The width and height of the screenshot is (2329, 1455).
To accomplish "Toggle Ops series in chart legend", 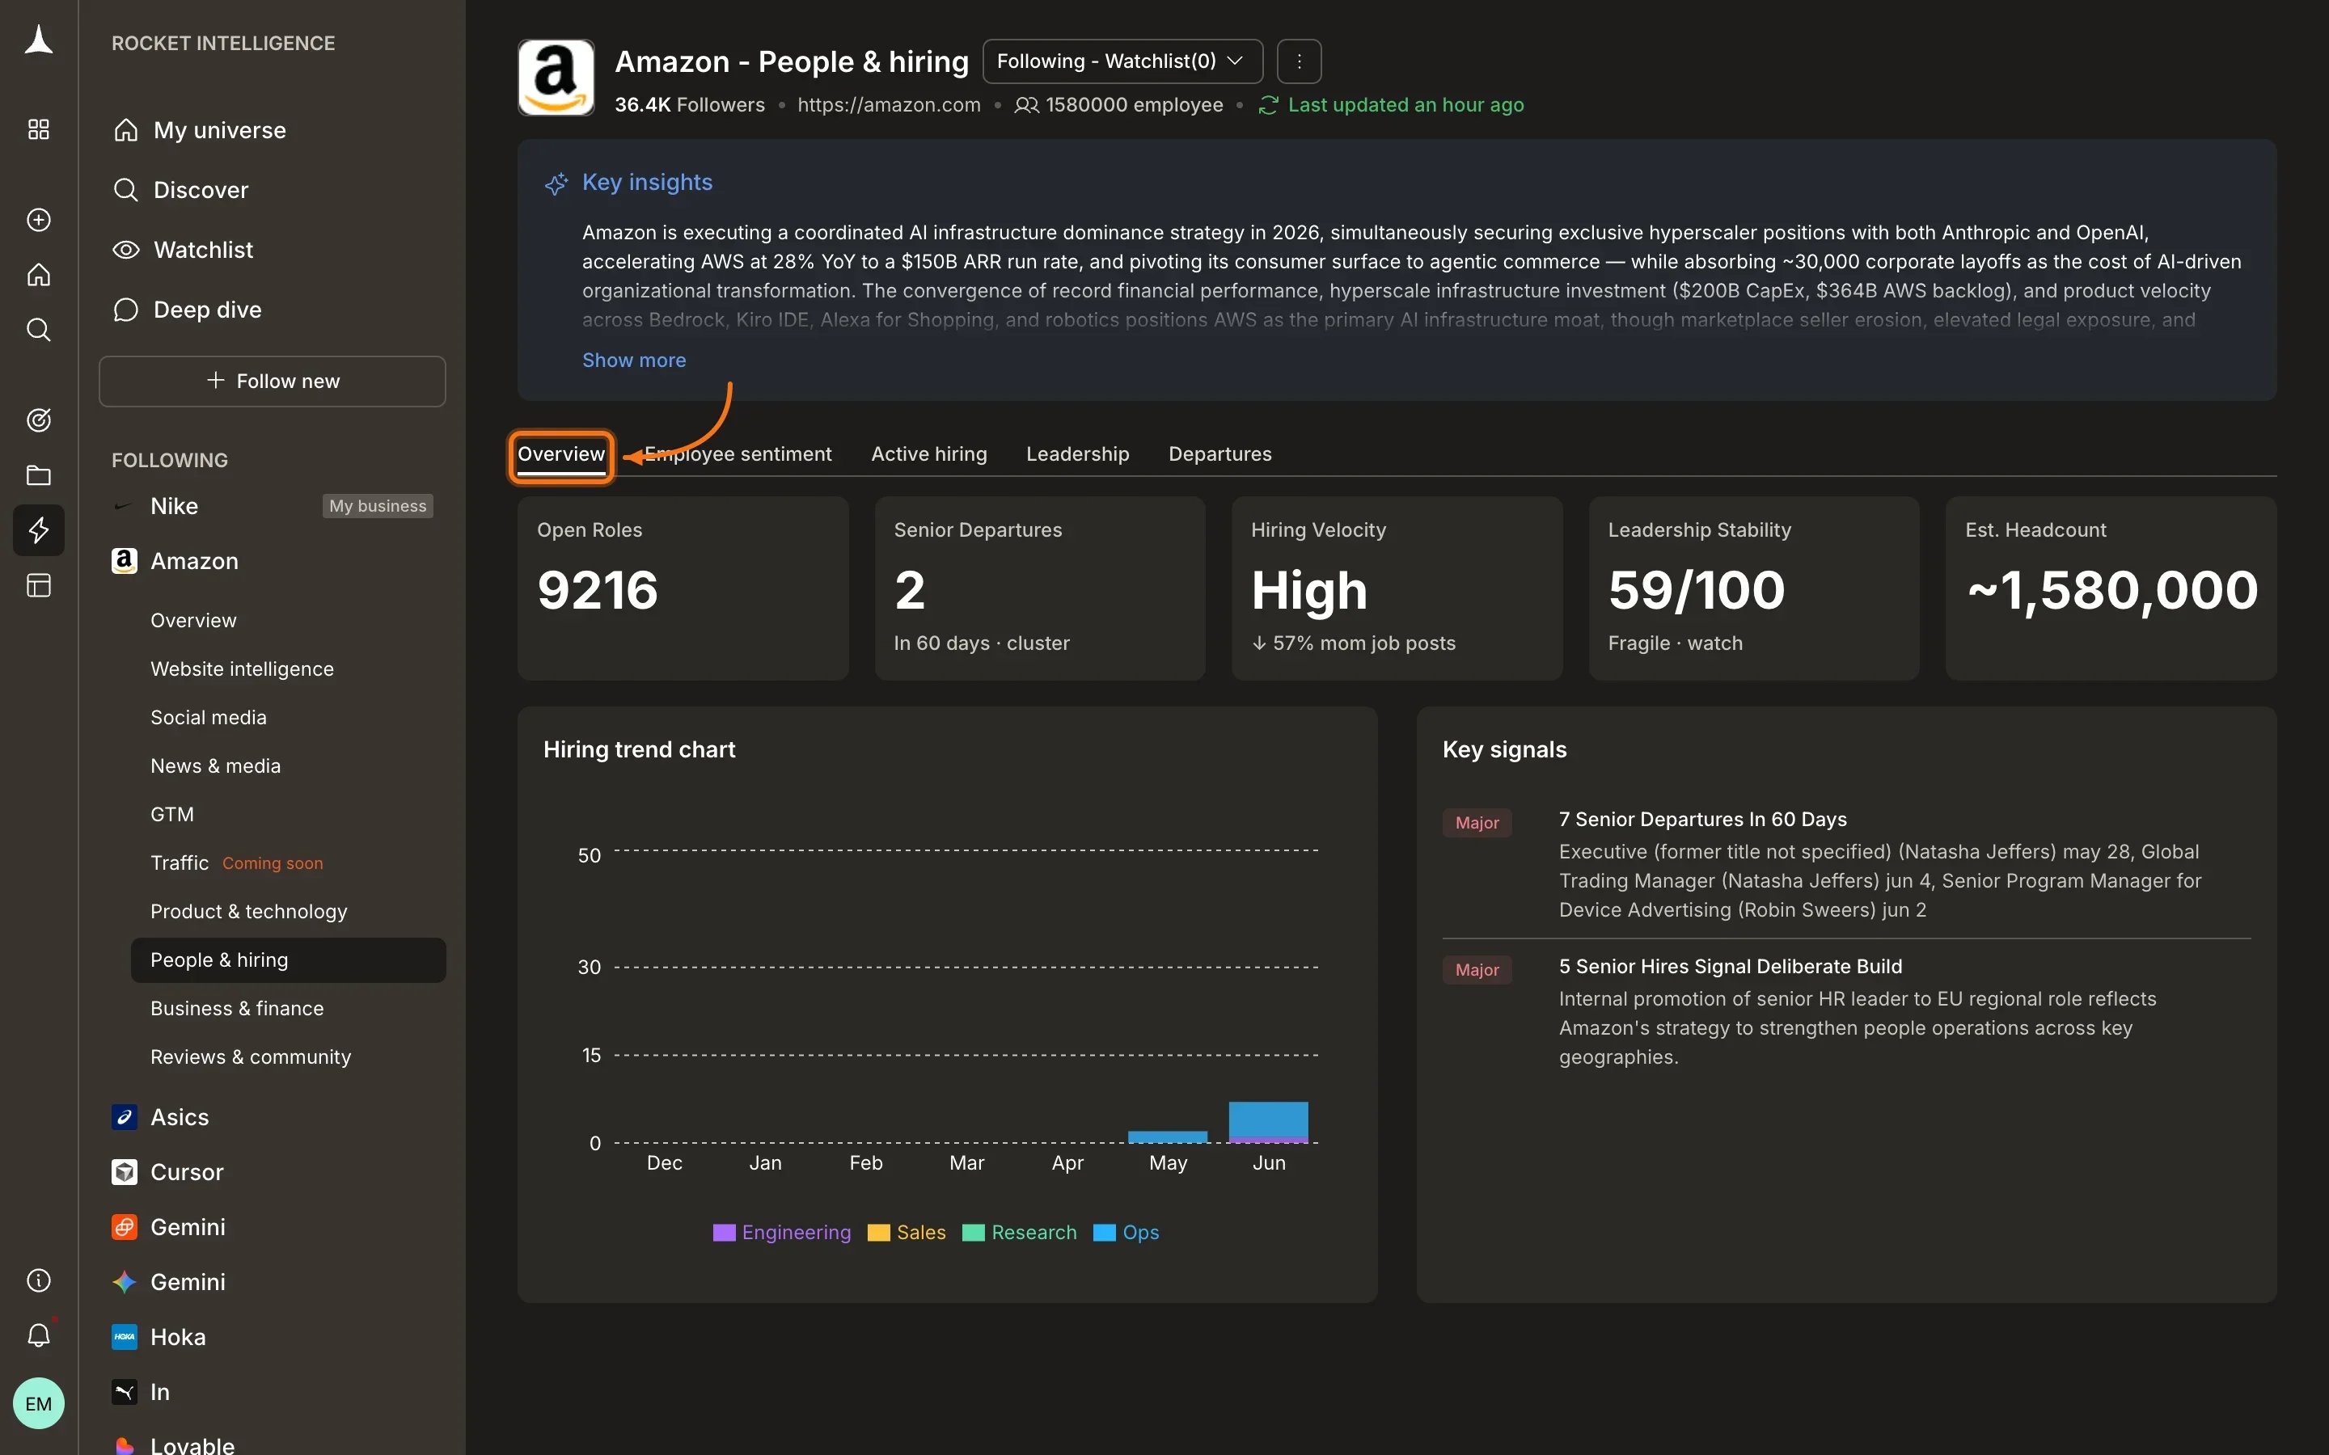I will point(1126,1233).
